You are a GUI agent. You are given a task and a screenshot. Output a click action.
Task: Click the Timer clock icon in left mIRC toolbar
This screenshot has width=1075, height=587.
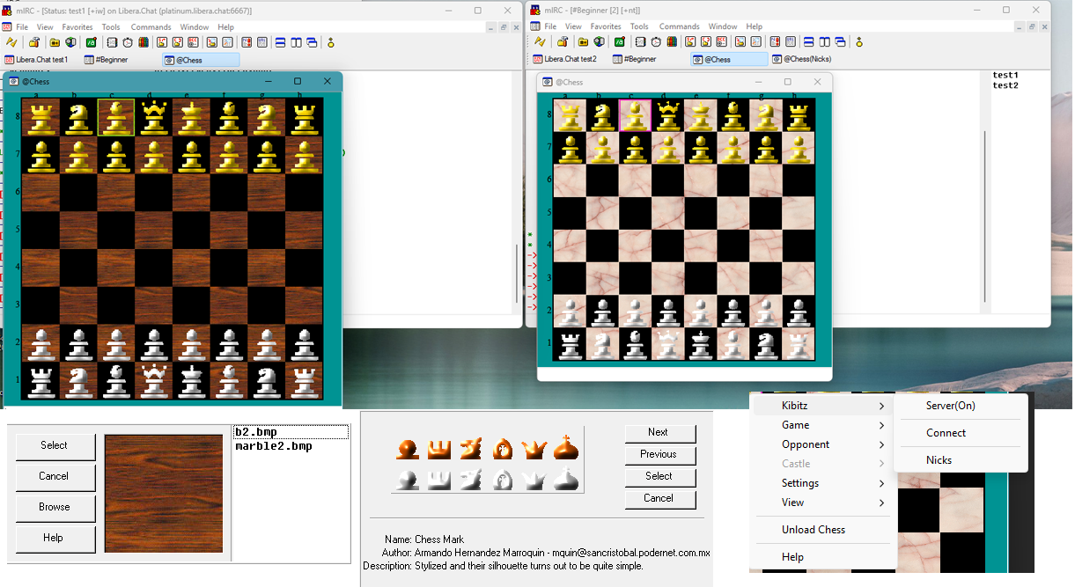(x=128, y=42)
